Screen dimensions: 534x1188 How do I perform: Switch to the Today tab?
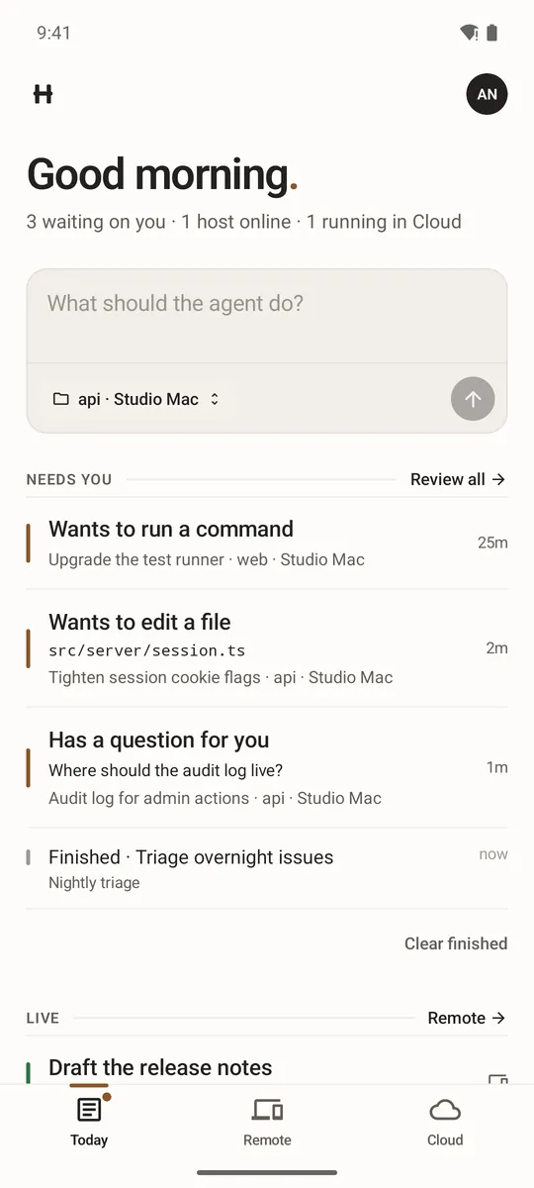89,1123
